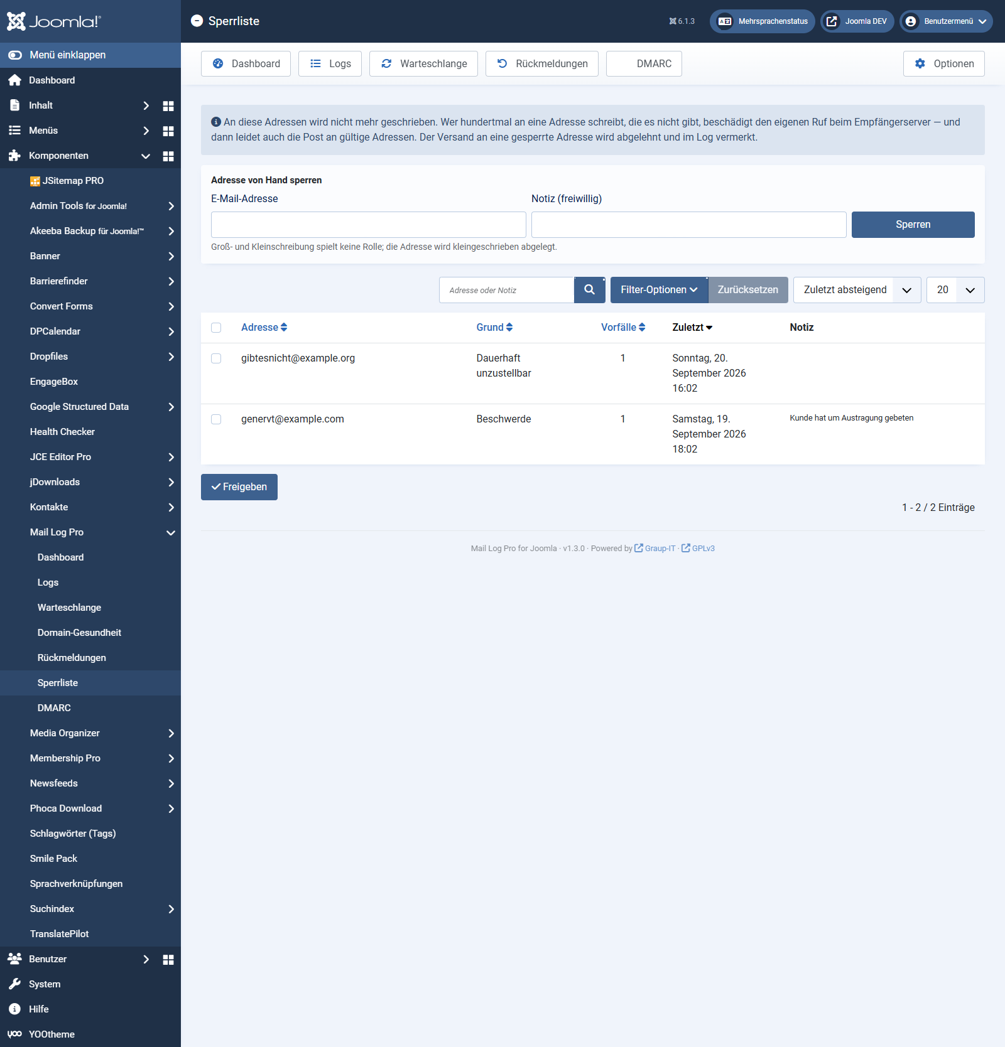The width and height of the screenshot is (1005, 1047).
Task: Click the YOOtheme logo icon
Action: (15, 1034)
